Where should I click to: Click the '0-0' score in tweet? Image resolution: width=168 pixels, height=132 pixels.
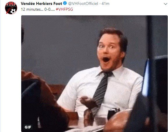point(47,9)
